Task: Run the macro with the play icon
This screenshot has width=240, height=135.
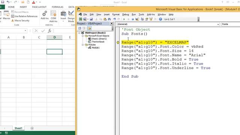Action: [124, 19]
